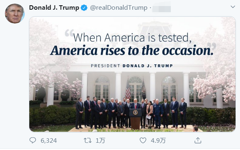240x150 pixels.
Task: Click the American flag in the photo
Action: point(128,90)
